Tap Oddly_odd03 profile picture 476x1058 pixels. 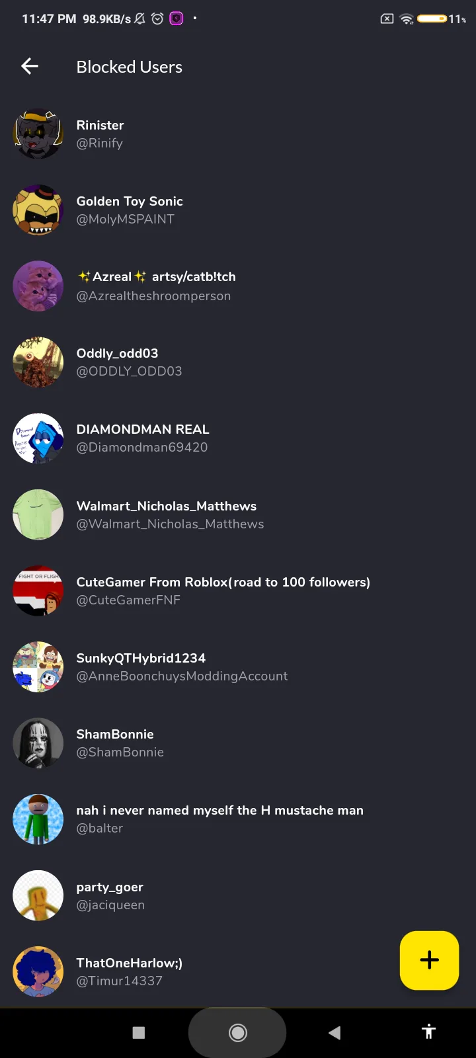tap(38, 362)
